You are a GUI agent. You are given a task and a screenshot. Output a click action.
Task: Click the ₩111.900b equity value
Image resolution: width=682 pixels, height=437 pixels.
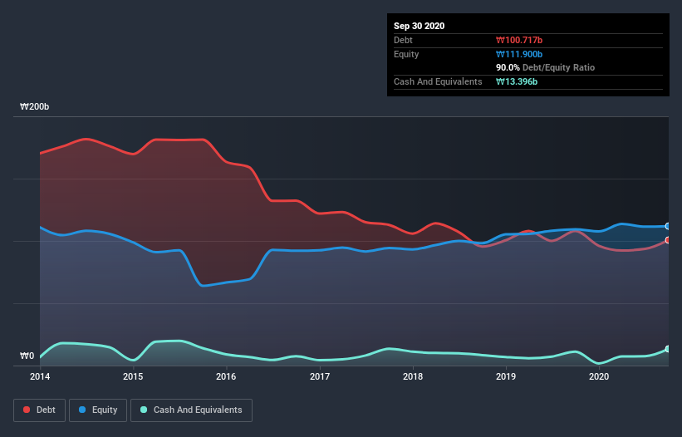pyautogui.click(x=519, y=54)
